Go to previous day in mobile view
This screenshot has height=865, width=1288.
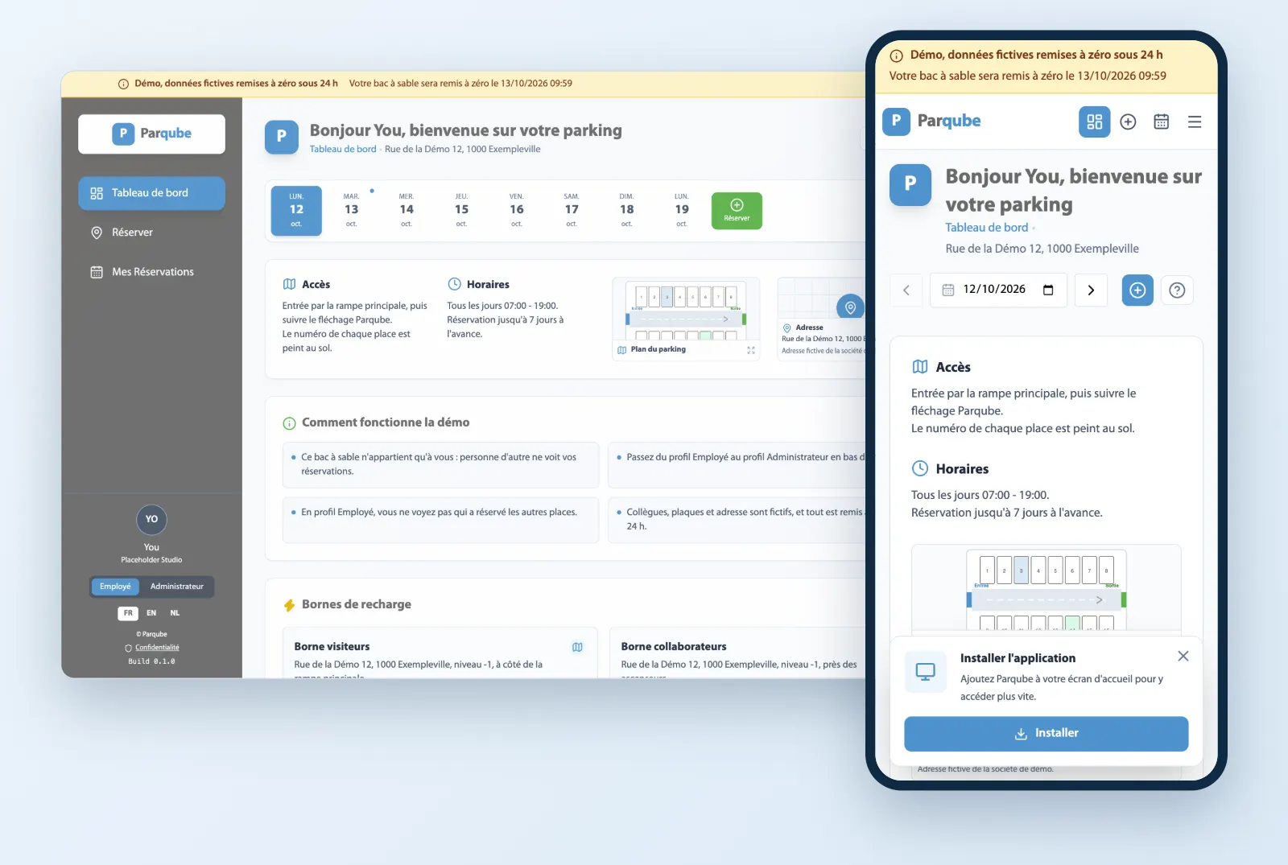pyautogui.click(x=906, y=290)
